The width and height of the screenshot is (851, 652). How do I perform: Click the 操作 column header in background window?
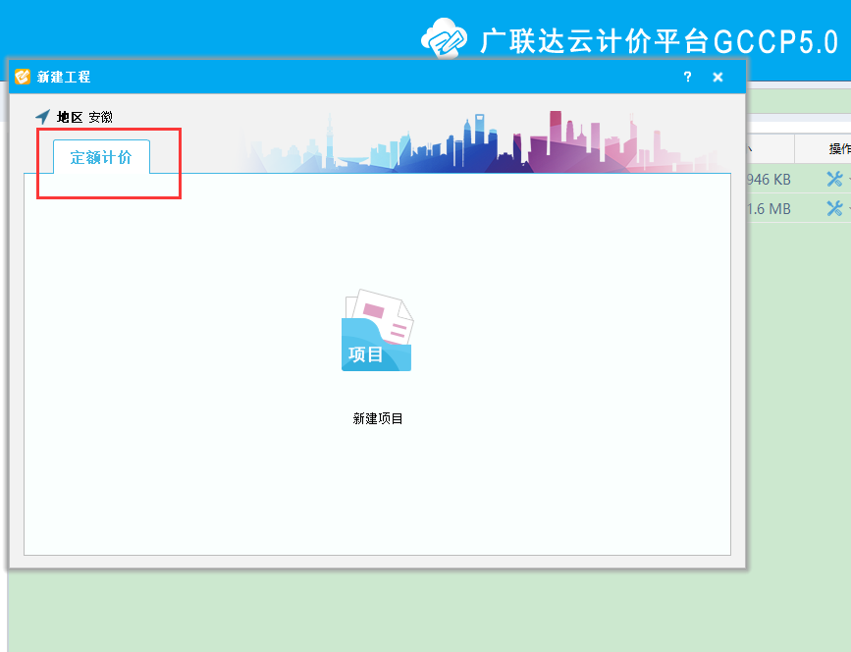coord(839,148)
